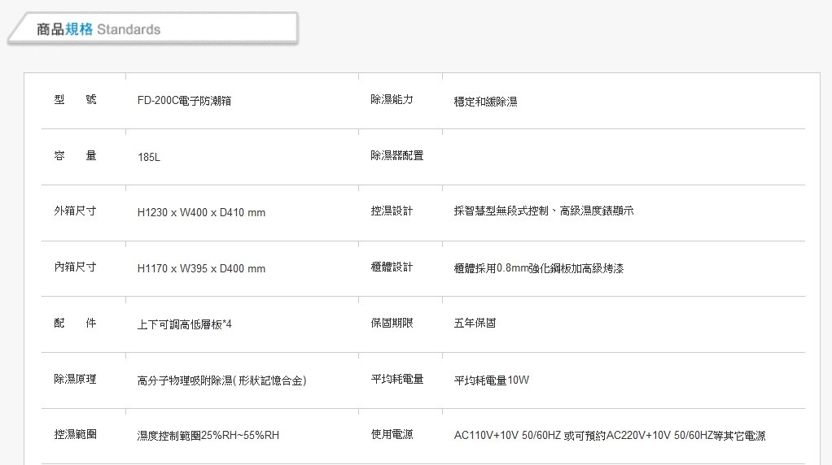Viewport: 832px width, 465px height.
Task: Click the 五年保固 warranty value
Action: point(475,324)
